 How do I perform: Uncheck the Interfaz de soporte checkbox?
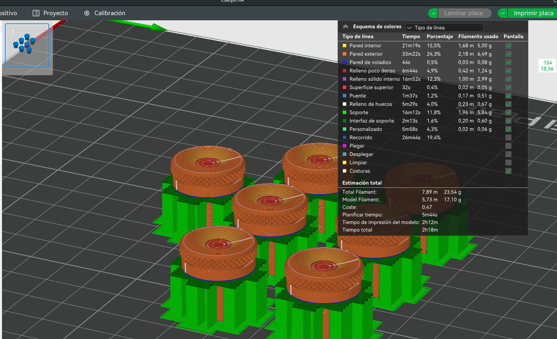[508, 121]
